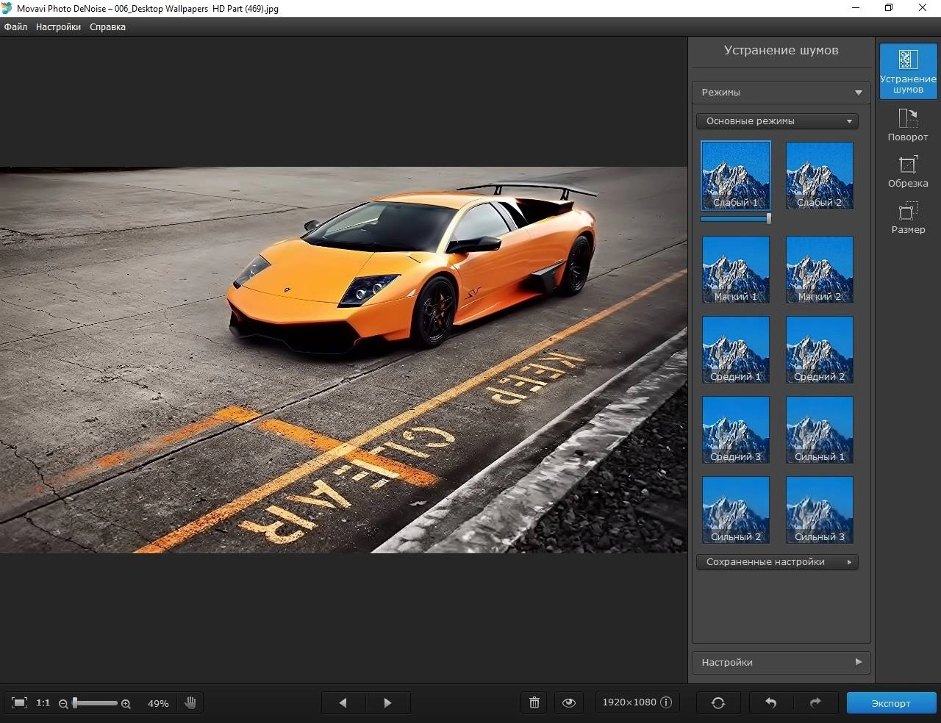Select the Сильный 2 preset thumbnail

pyautogui.click(x=736, y=510)
